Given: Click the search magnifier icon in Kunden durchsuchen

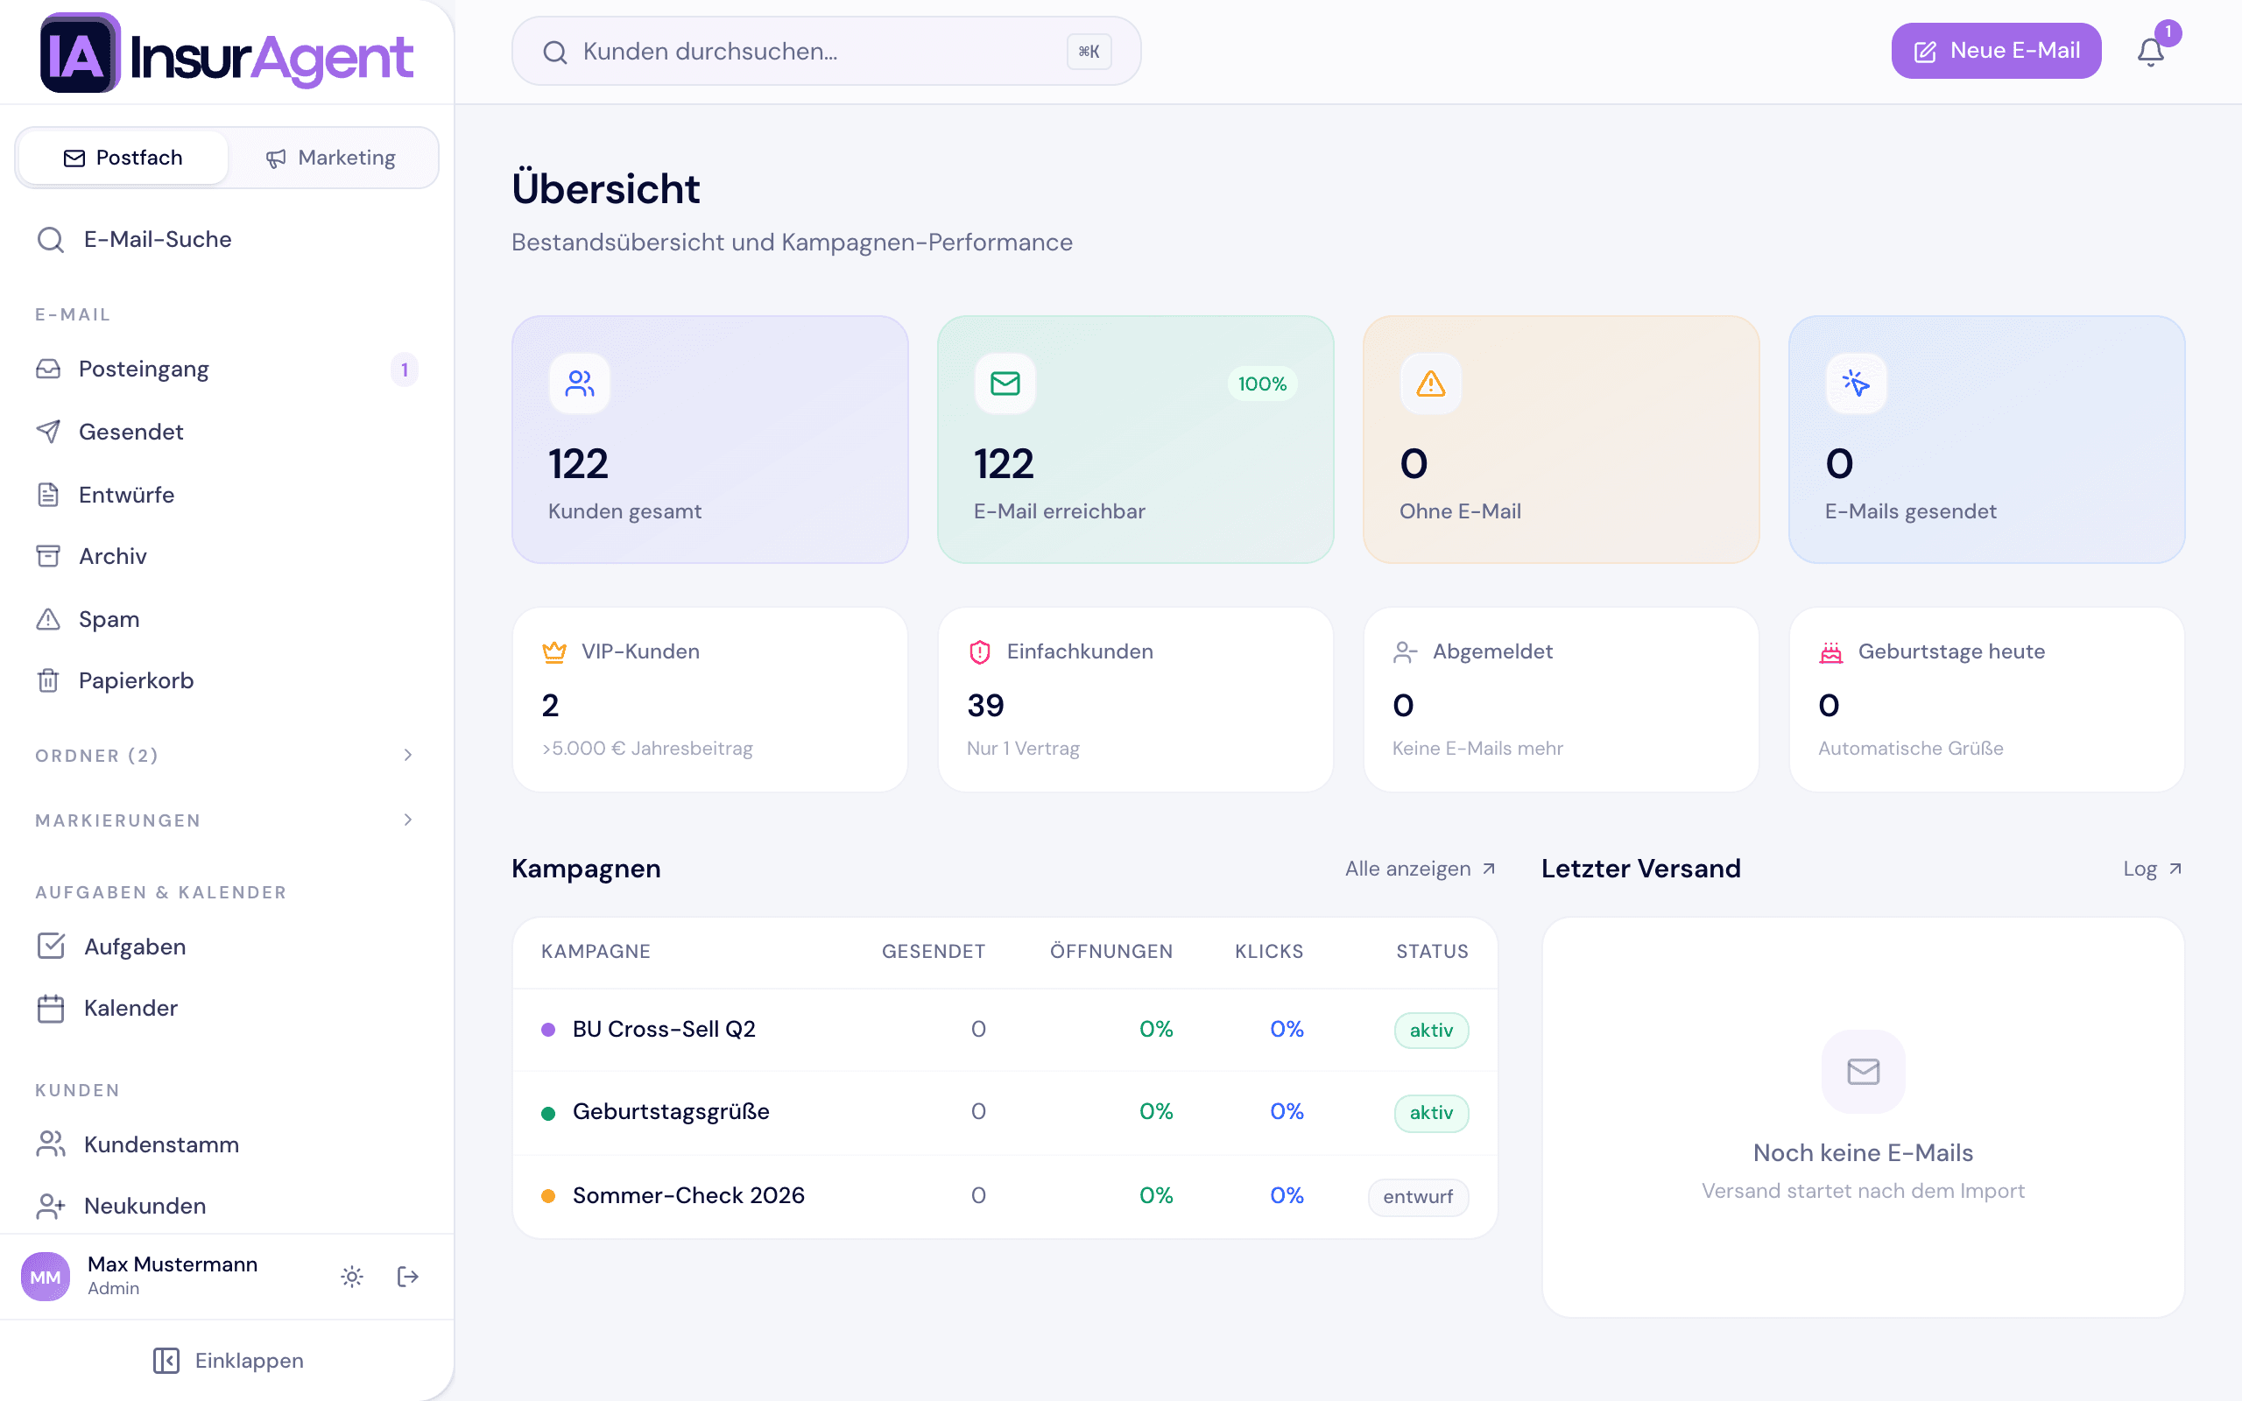Looking at the screenshot, I should [555, 52].
